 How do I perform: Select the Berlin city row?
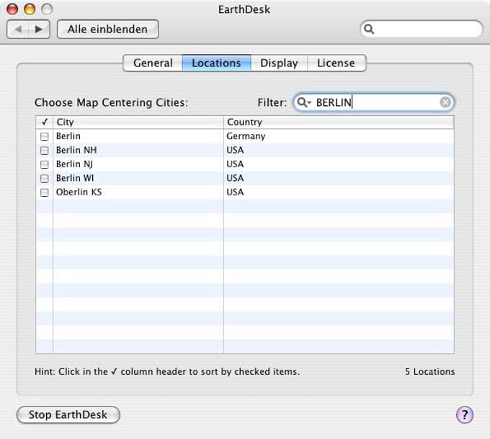245,136
